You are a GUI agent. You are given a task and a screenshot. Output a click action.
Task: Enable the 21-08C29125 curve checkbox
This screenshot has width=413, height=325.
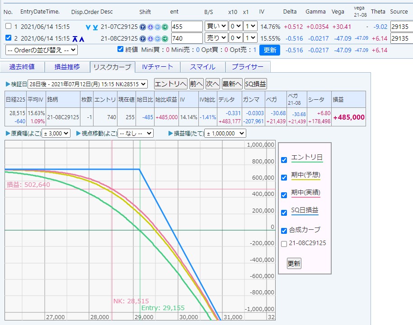click(x=284, y=244)
